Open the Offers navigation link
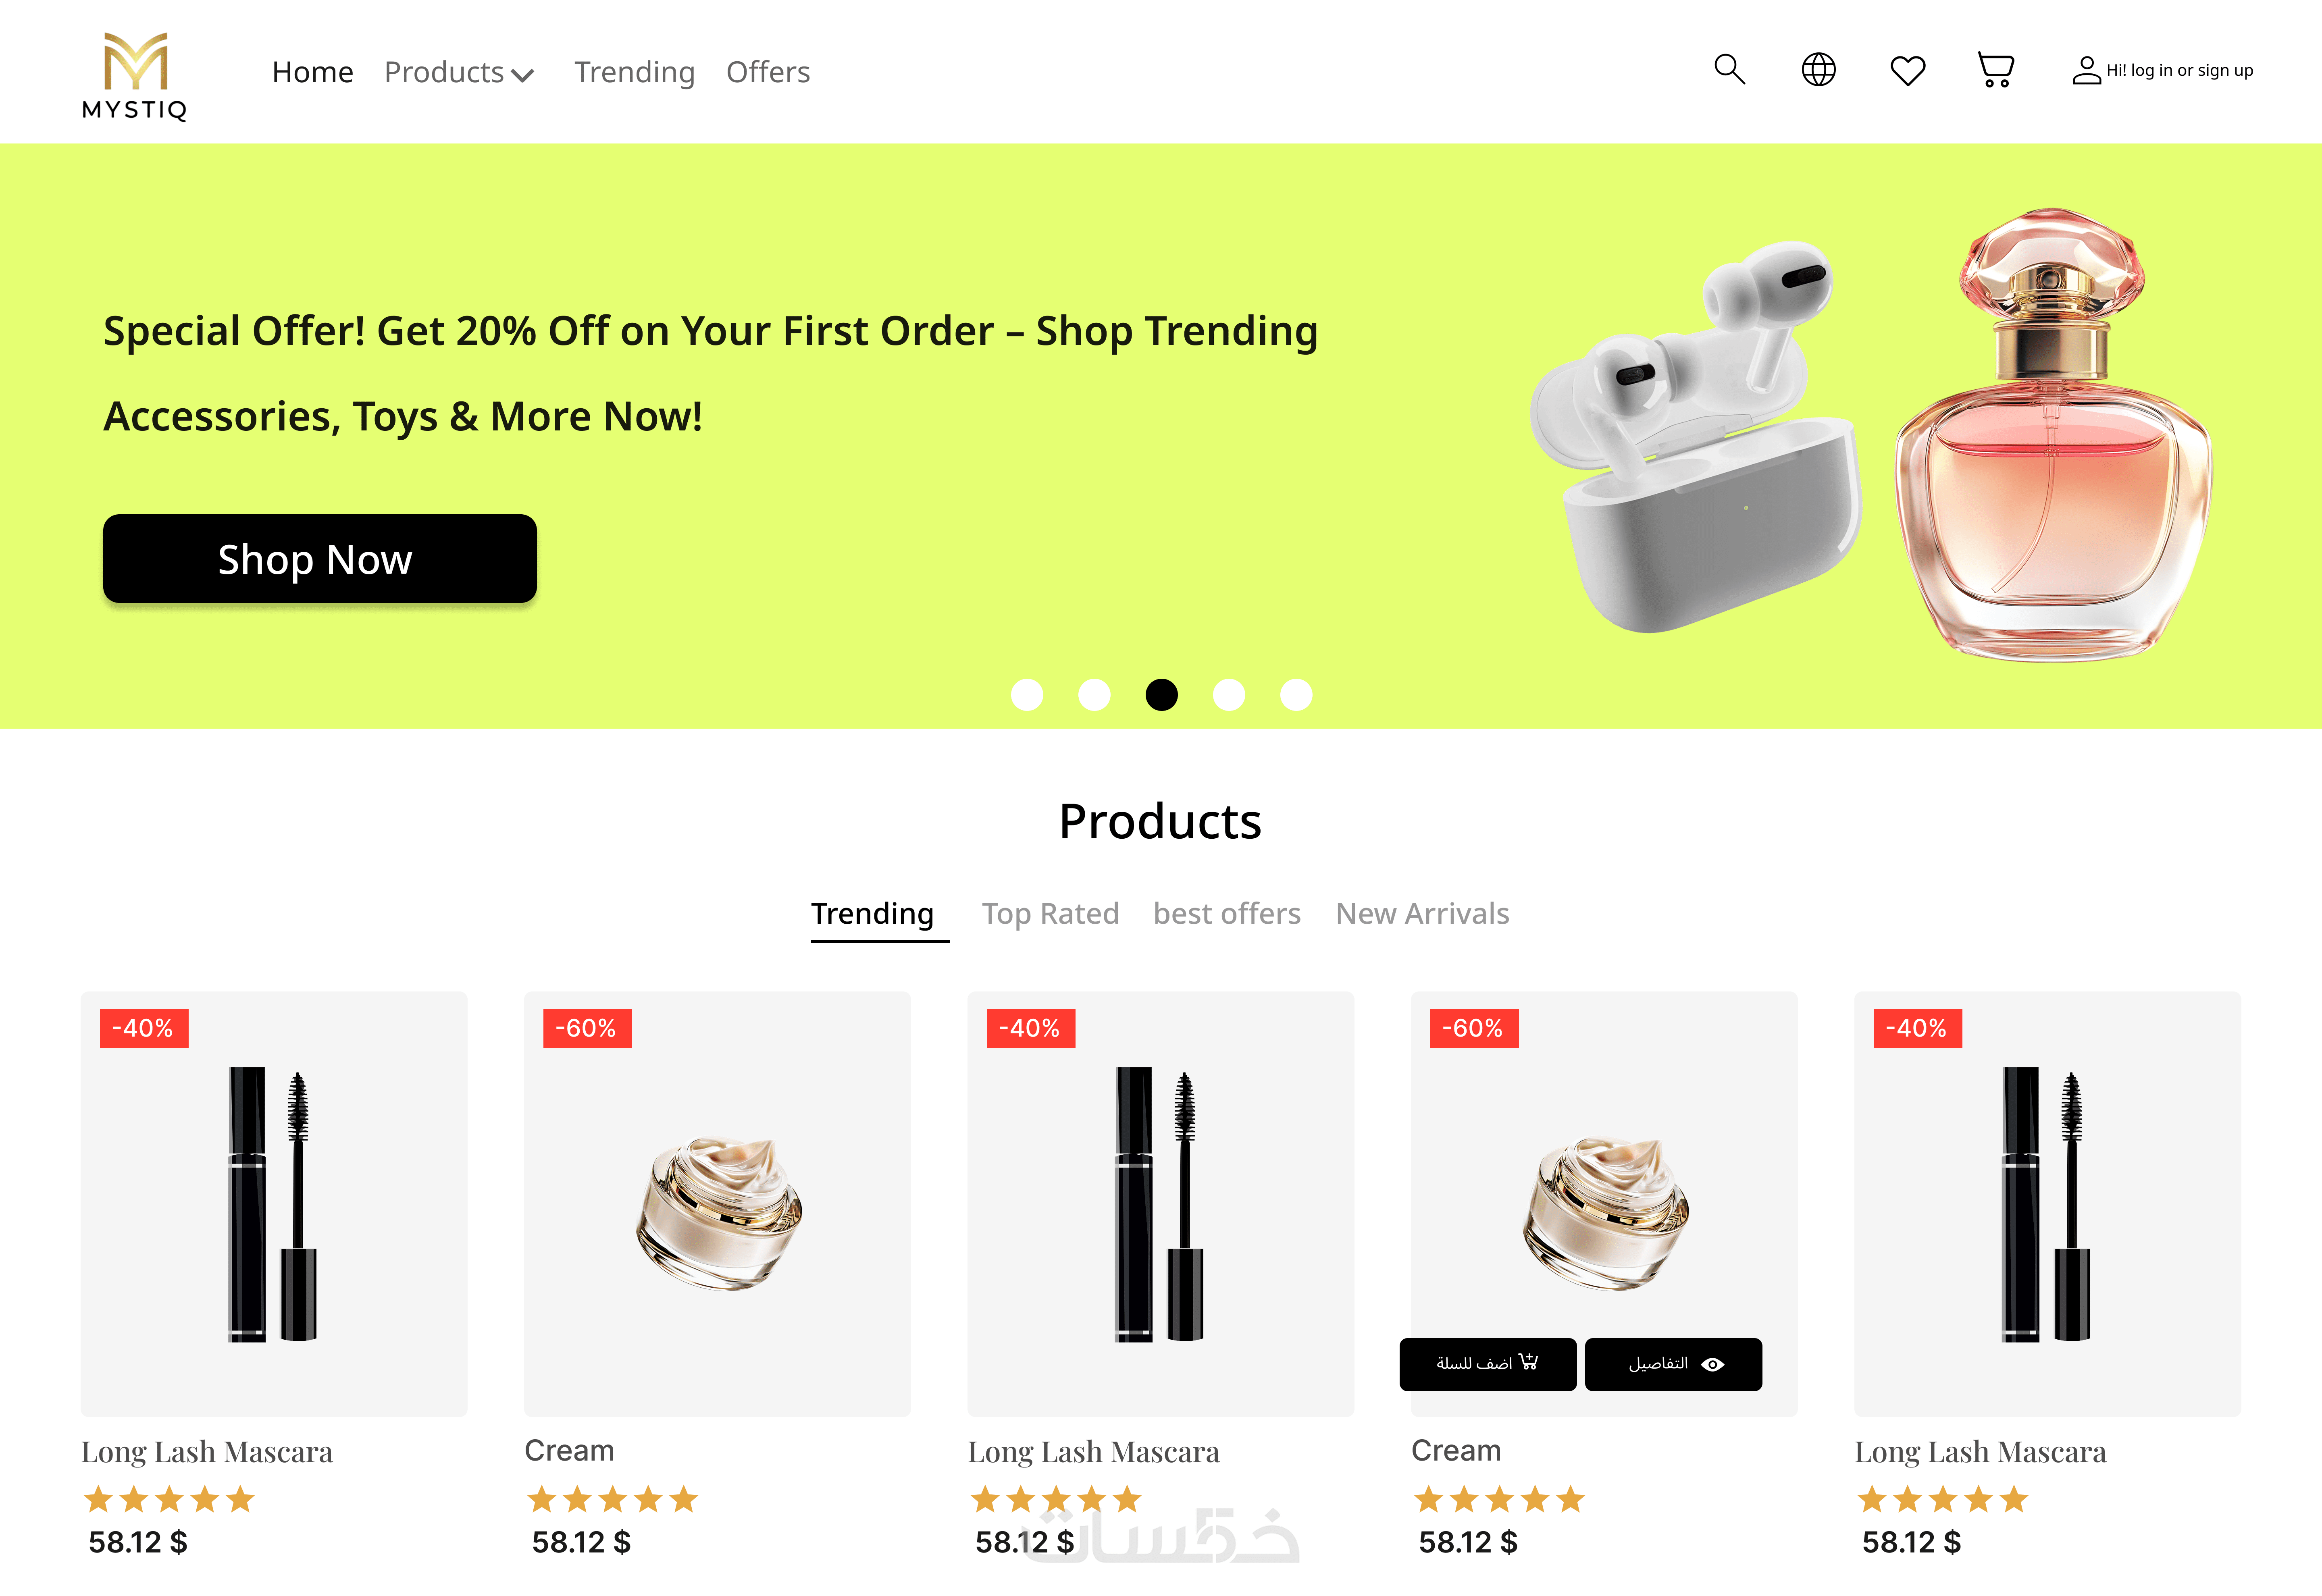Image resolution: width=2322 pixels, height=1596 pixels. (x=768, y=72)
